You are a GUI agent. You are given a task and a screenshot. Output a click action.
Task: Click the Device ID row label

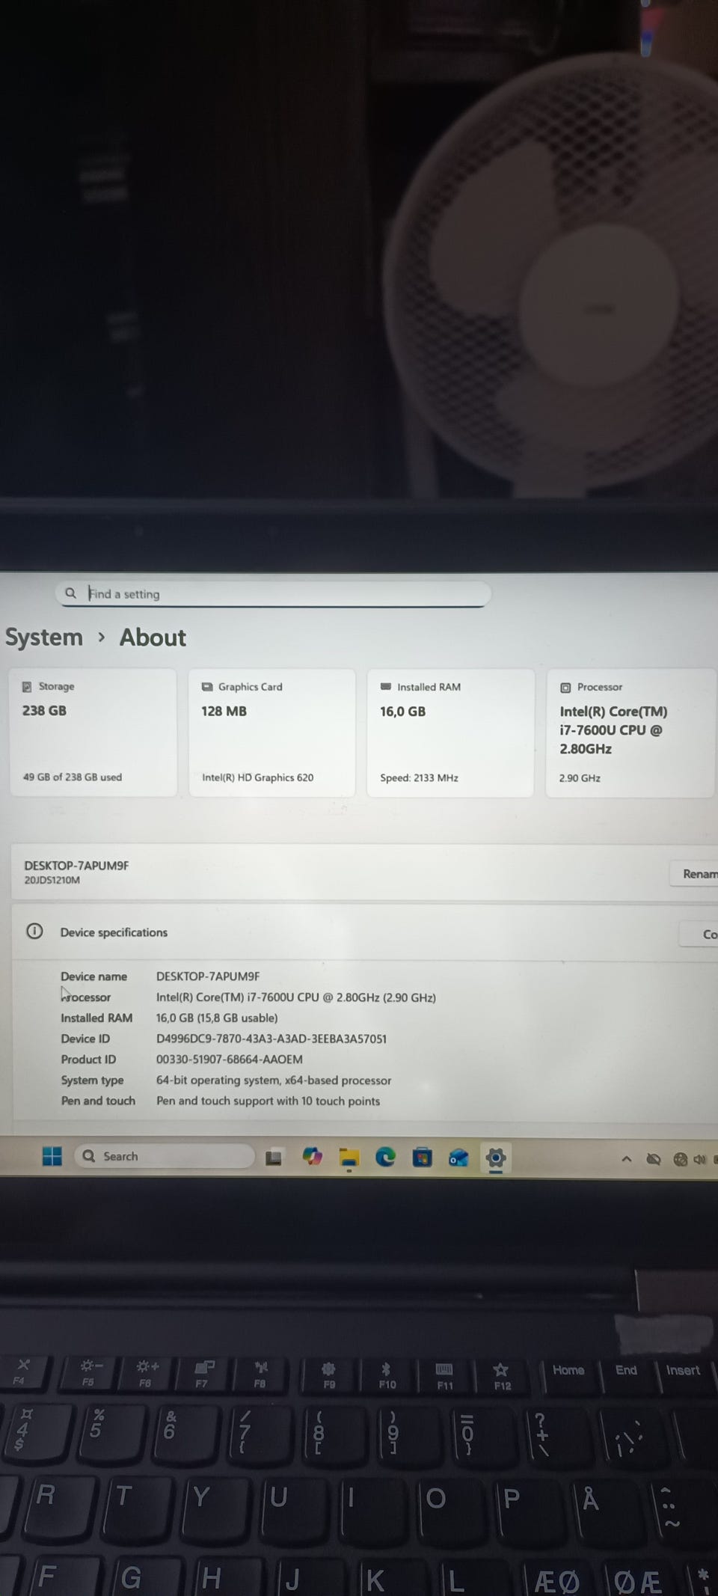pos(85,1039)
